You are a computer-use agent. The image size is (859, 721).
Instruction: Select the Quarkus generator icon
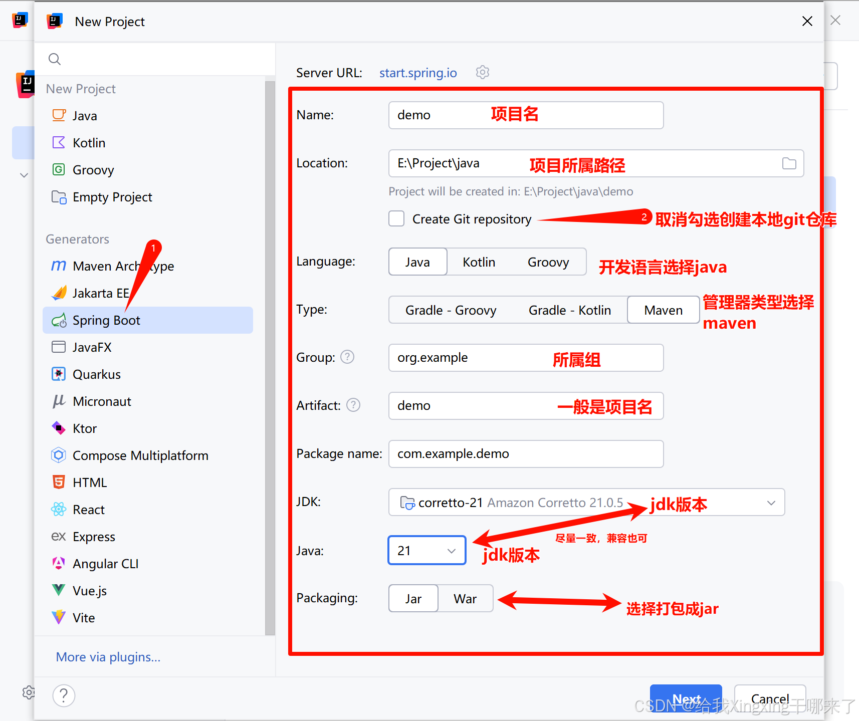59,374
